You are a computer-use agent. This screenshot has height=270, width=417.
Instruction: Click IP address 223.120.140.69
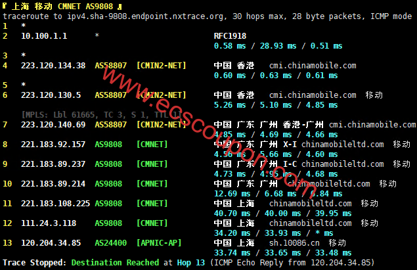click(x=53, y=125)
